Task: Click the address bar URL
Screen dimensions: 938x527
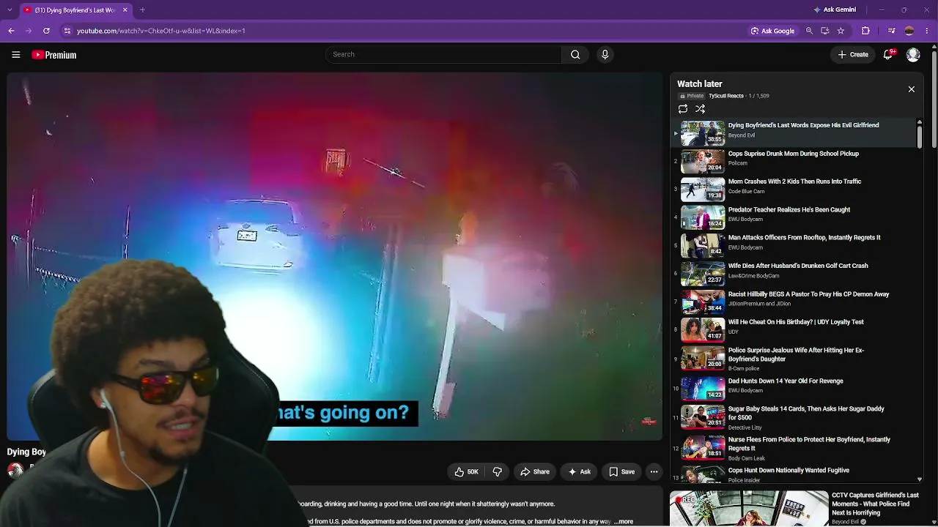Action: (x=161, y=31)
